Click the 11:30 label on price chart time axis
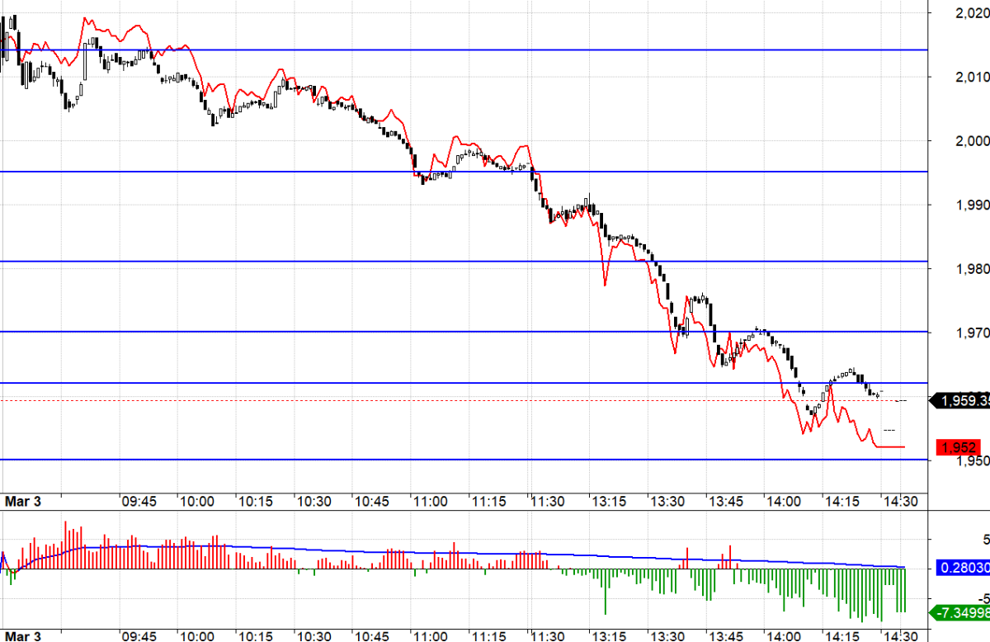The height and width of the screenshot is (642, 990). pos(547,501)
